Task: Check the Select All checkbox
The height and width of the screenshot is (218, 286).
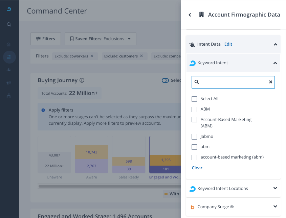Action: 194,99
